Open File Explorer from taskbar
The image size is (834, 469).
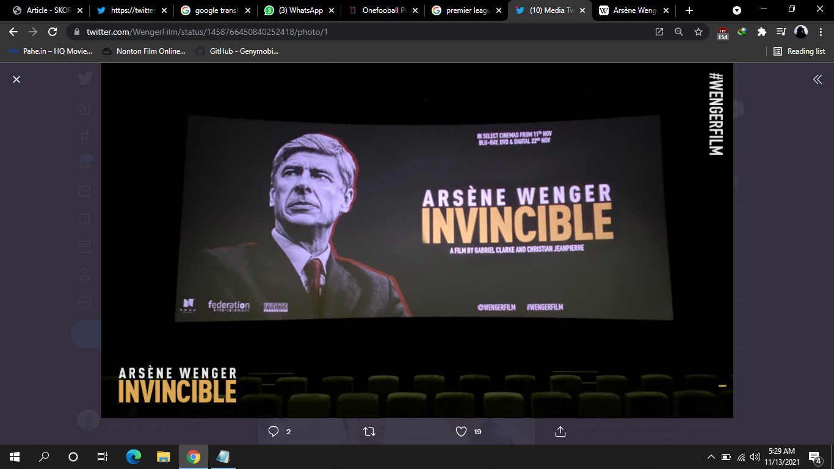[x=164, y=457]
